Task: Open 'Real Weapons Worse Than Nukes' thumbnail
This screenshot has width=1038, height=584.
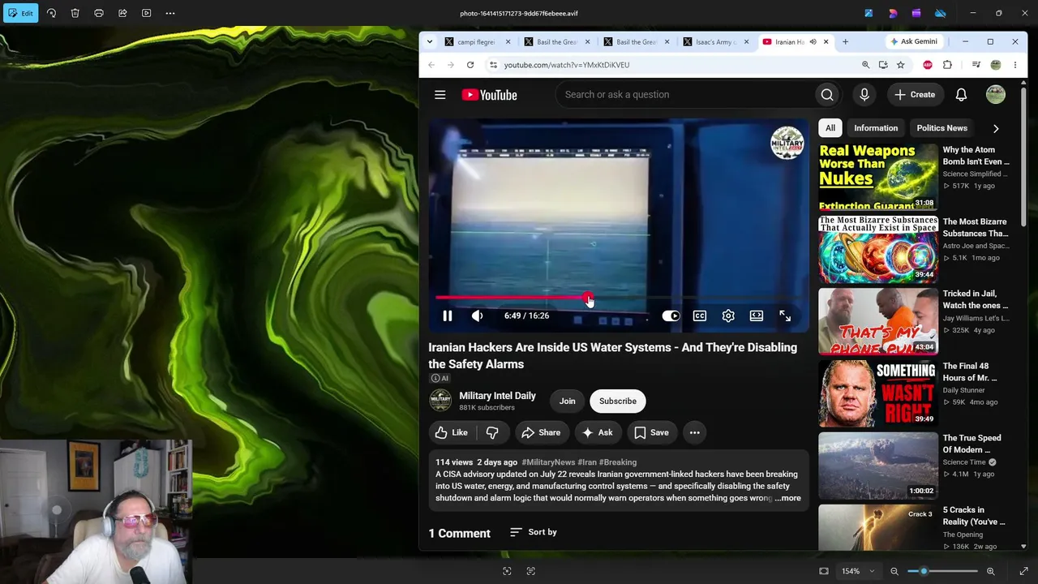Action: pyautogui.click(x=877, y=177)
